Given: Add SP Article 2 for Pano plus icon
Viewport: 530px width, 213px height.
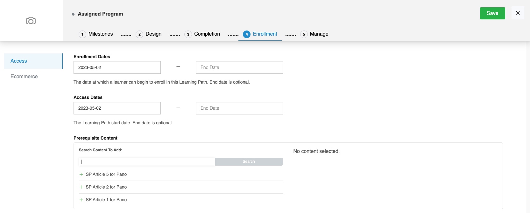Looking at the screenshot, I should click(81, 187).
